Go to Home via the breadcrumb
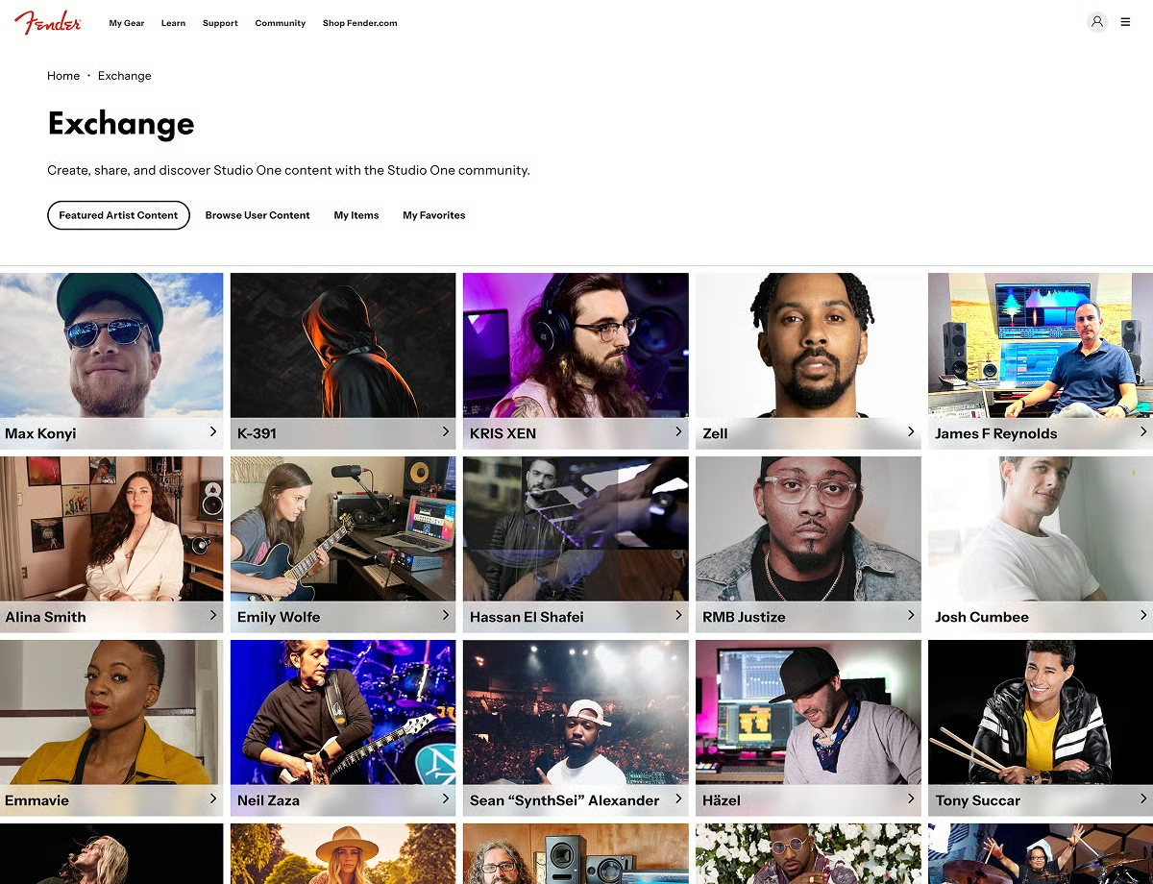Screen dimensions: 1153x884 (x=63, y=76)
